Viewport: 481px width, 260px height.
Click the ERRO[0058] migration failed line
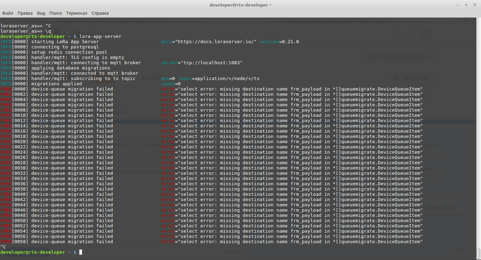click(x=212, y=242)
